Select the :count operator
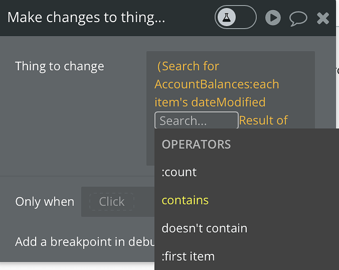Screen dimensions: 339x270 (x=179, y=172)
